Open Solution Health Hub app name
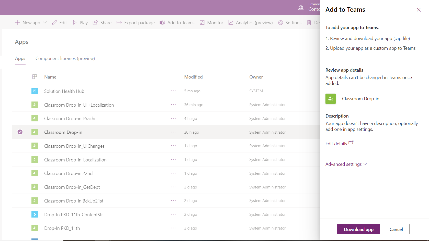Screen dimensions: 429x241 [64, 91]
